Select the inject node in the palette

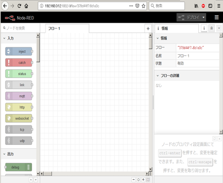[x=19, y=52]
